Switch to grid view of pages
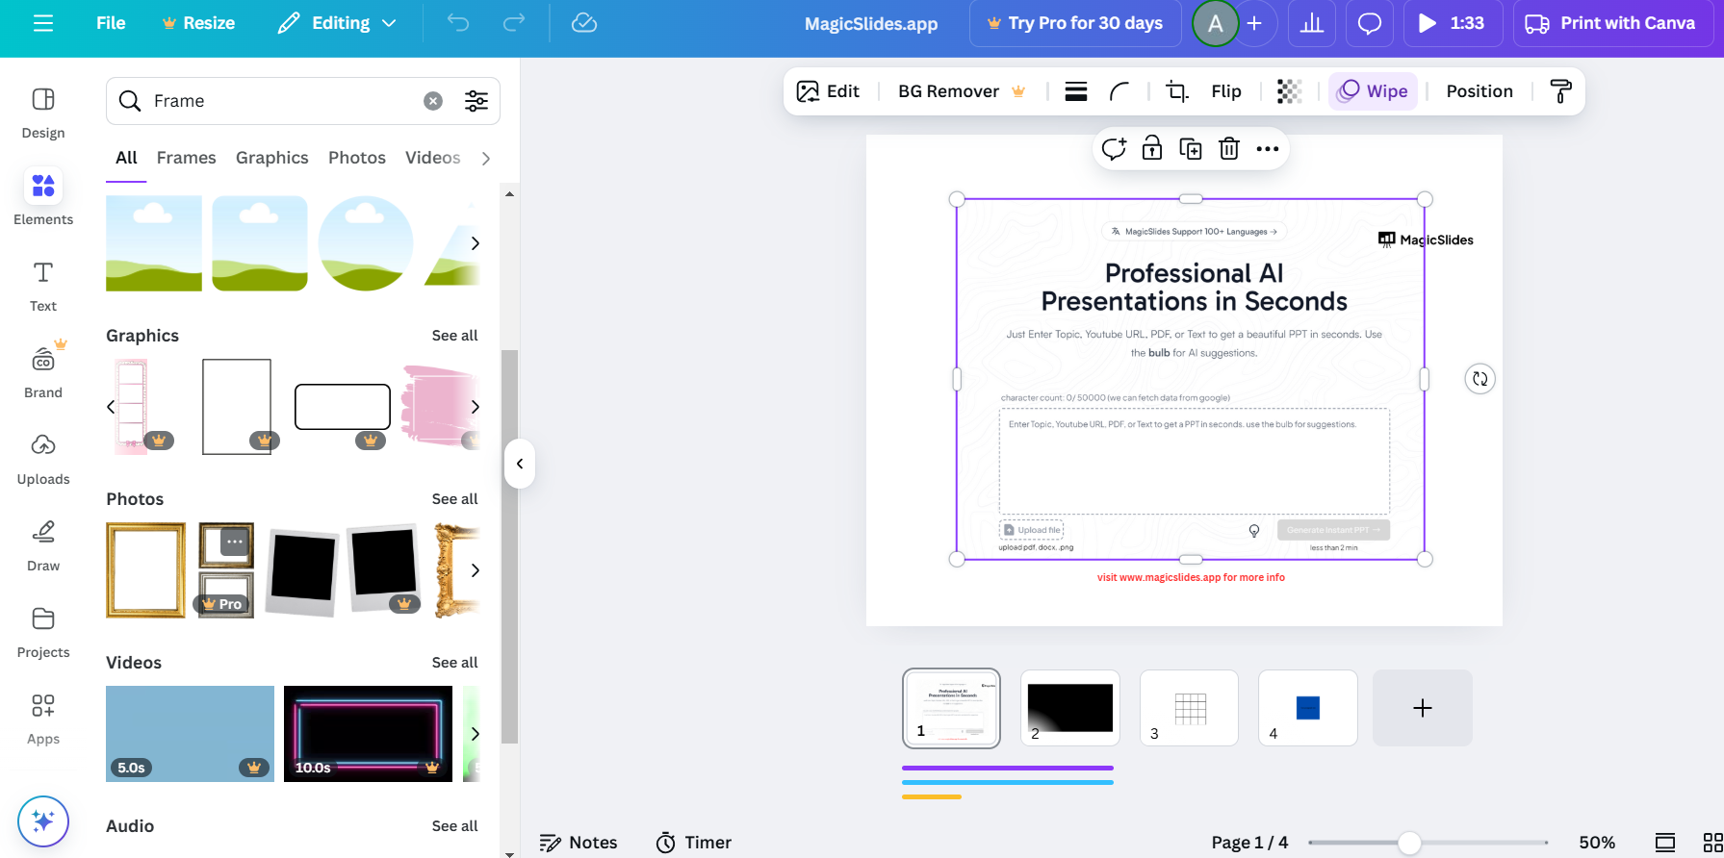Screen dimensions: 1724x858 coord(1712,843)
